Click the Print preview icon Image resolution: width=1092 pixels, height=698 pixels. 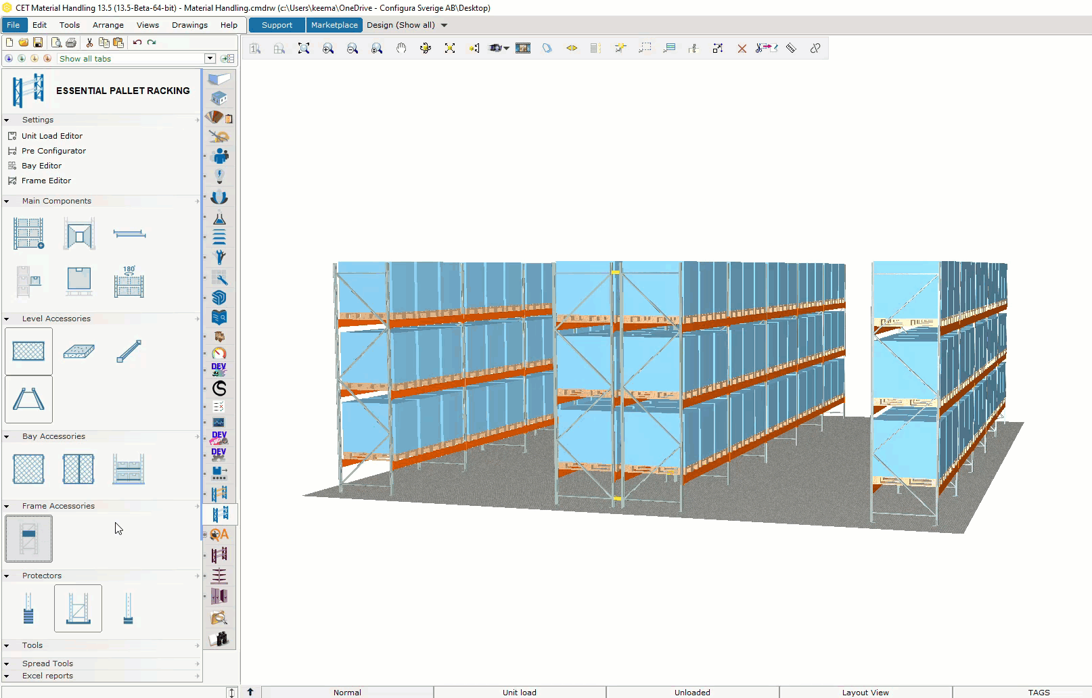point(57,42)
